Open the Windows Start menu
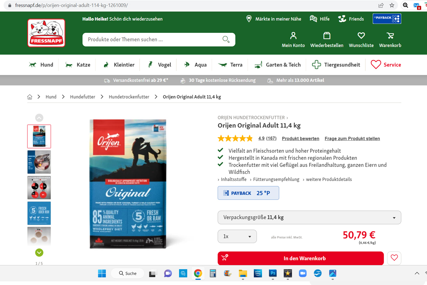The image size is (427, 285). point(102,273)
